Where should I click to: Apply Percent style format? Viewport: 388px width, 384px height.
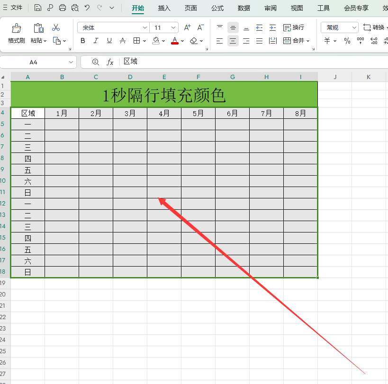point(347,41)
